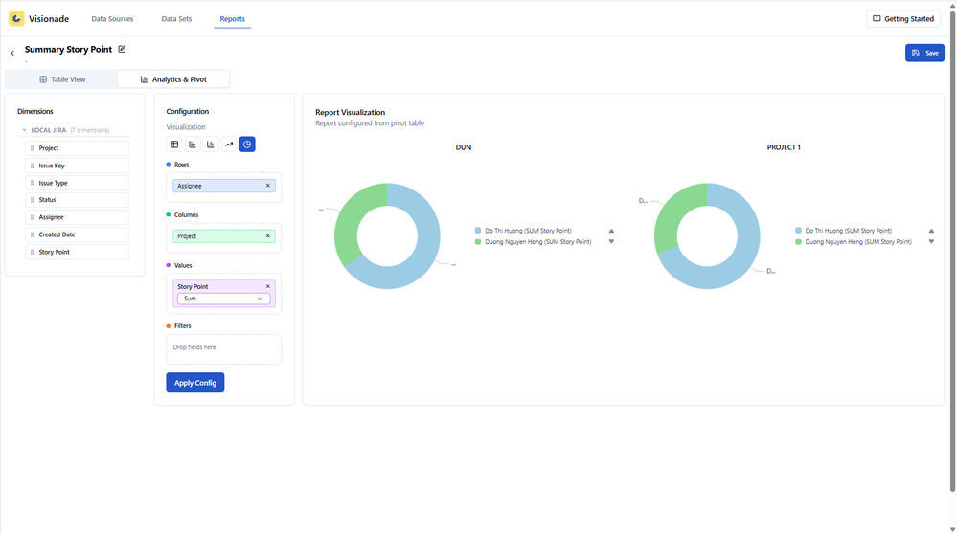Page down the DUN chart legend
The height and width of the screenshot is (534, 957).
coord(611,242)
